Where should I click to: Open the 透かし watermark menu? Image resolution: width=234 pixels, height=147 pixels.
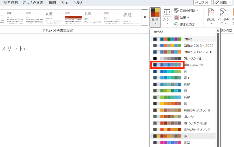pos(211,17)
